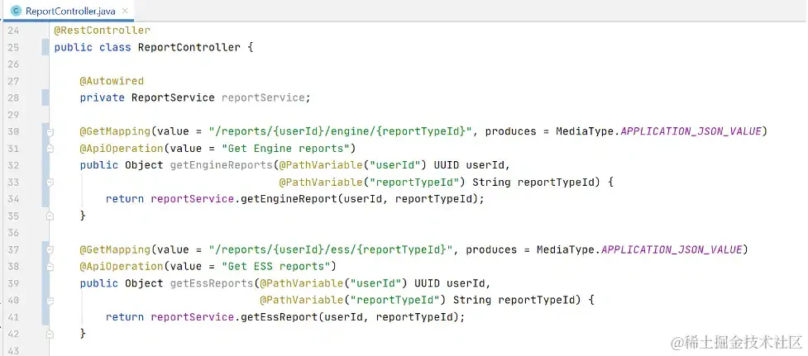Toggle the fold marker on line 33

pyautogui.click(x=50, y=183)
